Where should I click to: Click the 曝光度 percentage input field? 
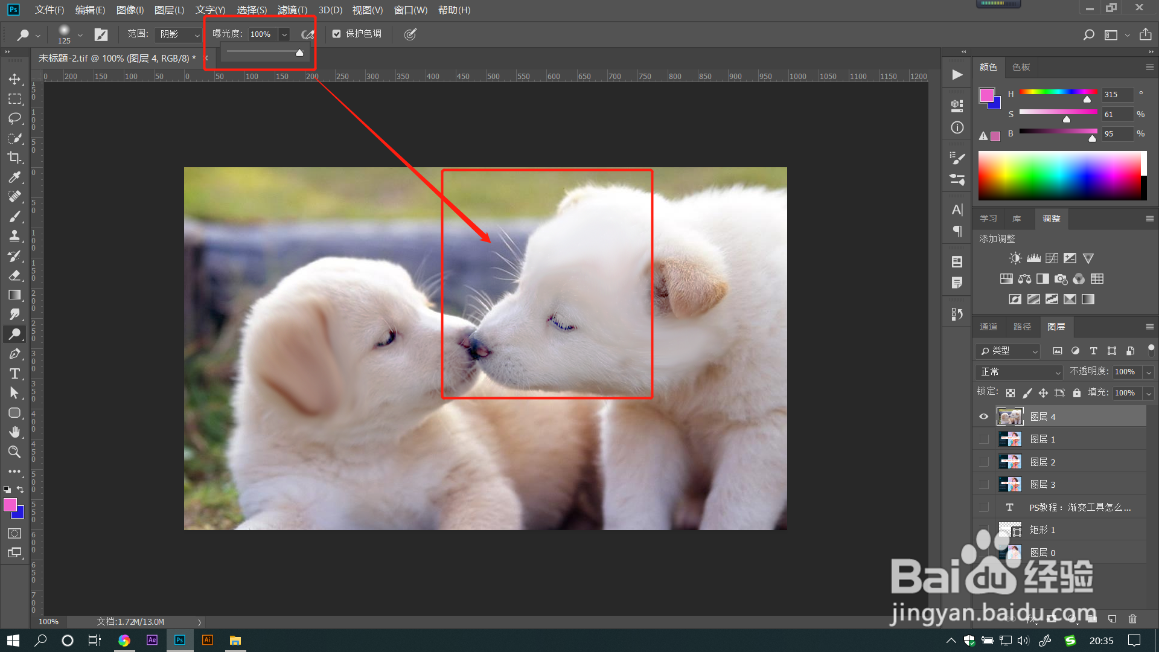(262, 34)
